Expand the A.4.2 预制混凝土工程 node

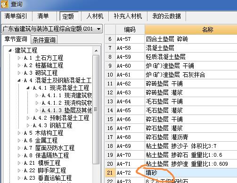28,118
